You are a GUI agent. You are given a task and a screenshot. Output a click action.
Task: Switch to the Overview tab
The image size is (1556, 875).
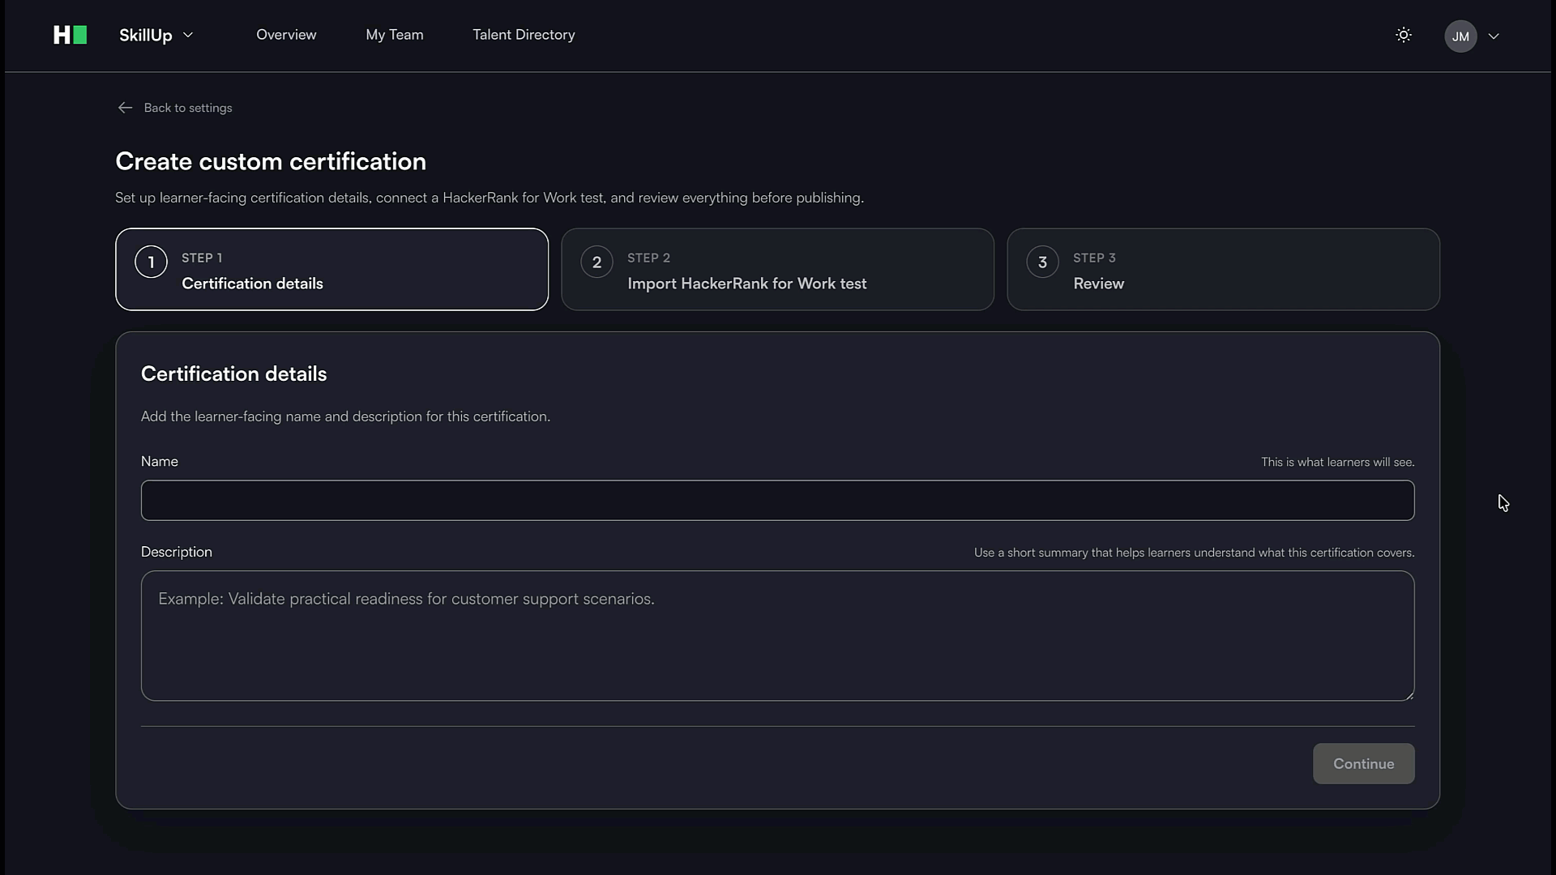coord(286,35)
